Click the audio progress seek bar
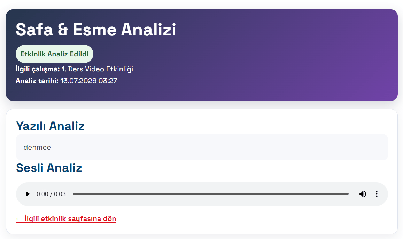This screenshot has width=403, height=239. point(210,194)
